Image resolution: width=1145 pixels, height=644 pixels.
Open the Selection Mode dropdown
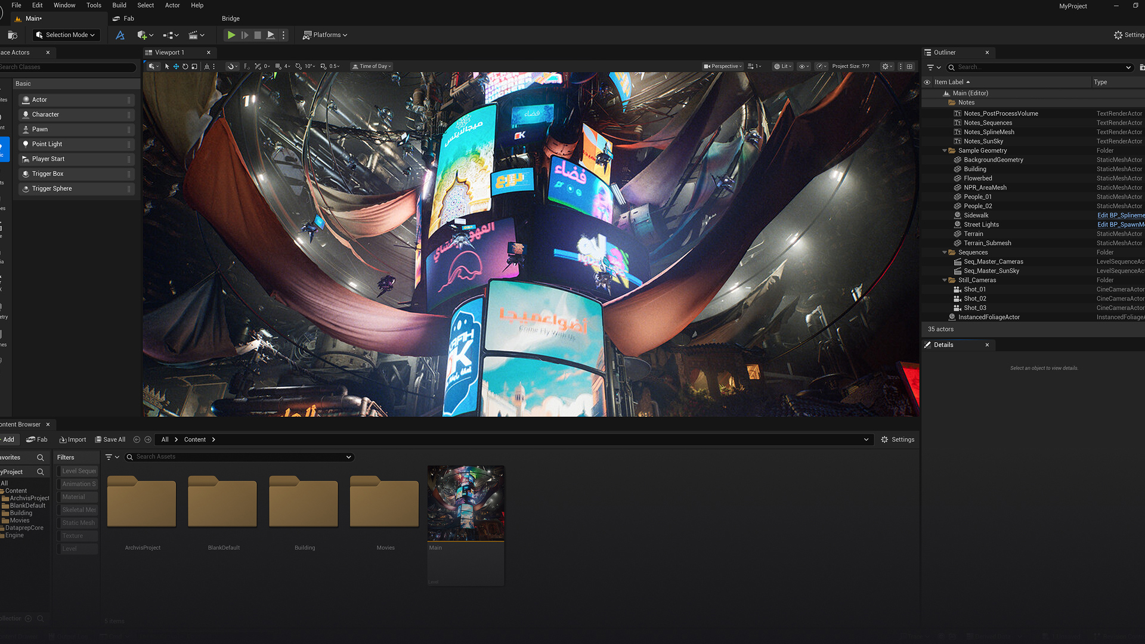click(66, 35)
